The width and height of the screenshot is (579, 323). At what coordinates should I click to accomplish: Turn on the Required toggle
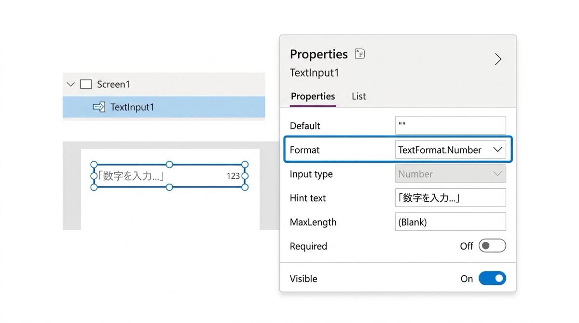[x=492, y=246]
